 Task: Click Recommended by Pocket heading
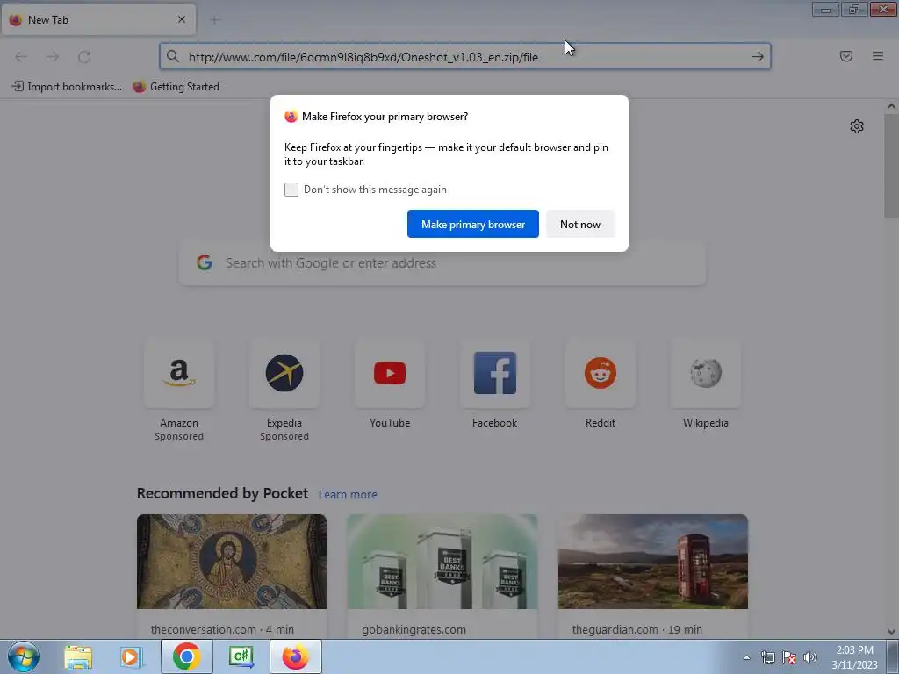coord(222,493)
